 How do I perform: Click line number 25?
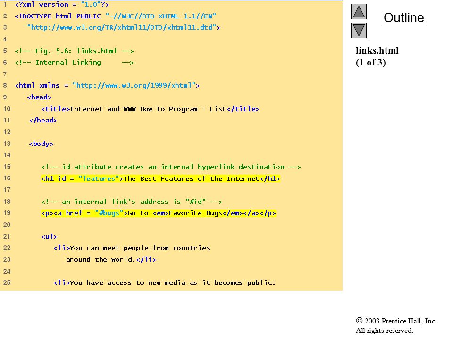click(x=7, y=282)
